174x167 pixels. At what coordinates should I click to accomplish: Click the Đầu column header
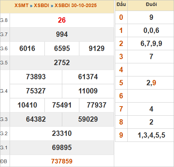pos(121,5)
